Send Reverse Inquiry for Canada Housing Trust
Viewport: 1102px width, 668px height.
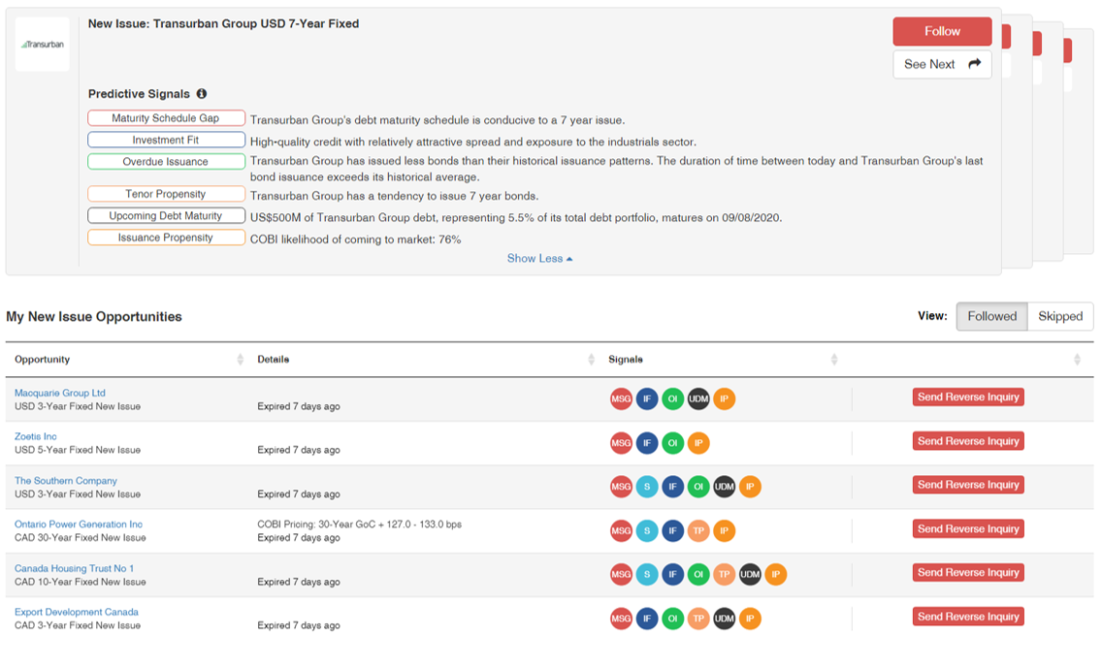tap(968, 572)
